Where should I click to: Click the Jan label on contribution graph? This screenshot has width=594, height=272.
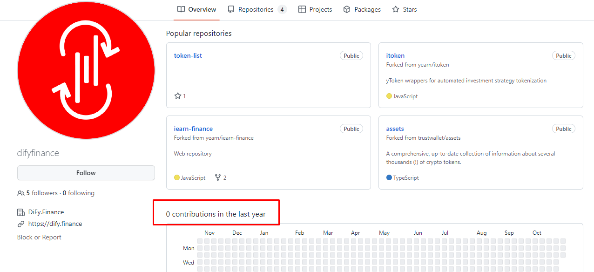(x=264, y=233)
